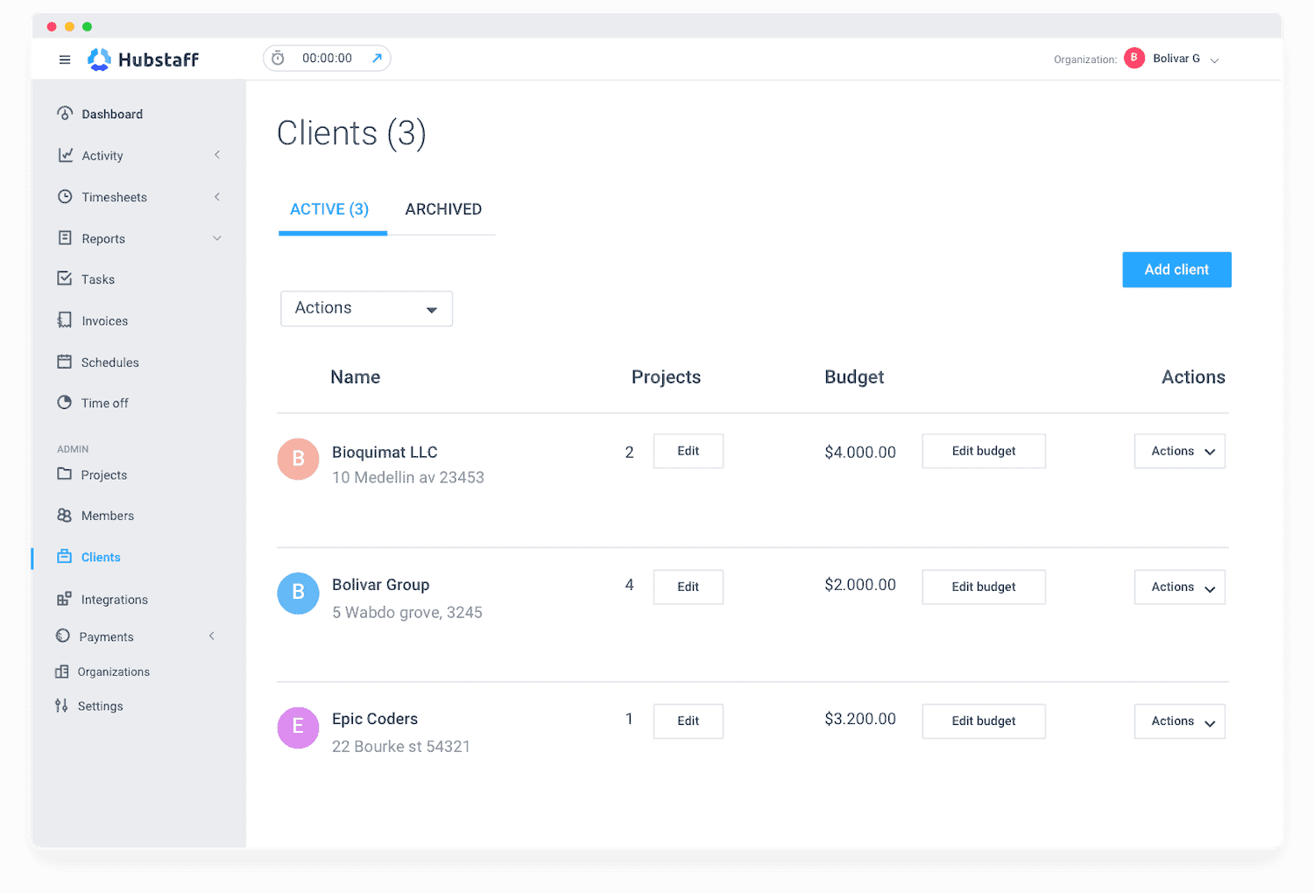Go to Dashboard in sidebar

(112, 114)
